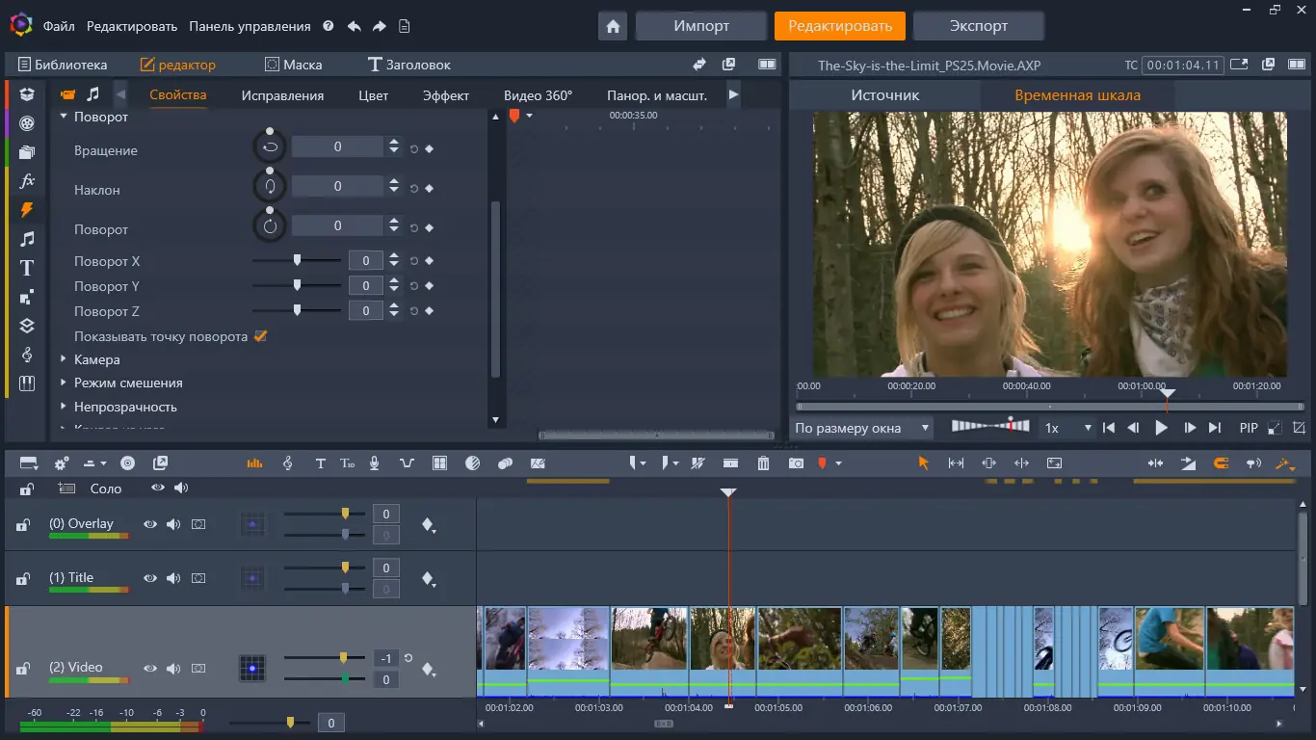The width and height of the screenshot is (1316, 740).
Task: Click the microphone voice-over icon
Action: [375, 463]
